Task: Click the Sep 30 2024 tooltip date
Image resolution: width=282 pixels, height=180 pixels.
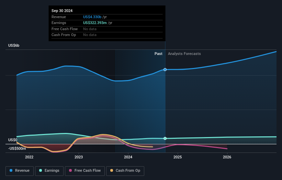Action: pyautogui.click(x=62, y=11)
